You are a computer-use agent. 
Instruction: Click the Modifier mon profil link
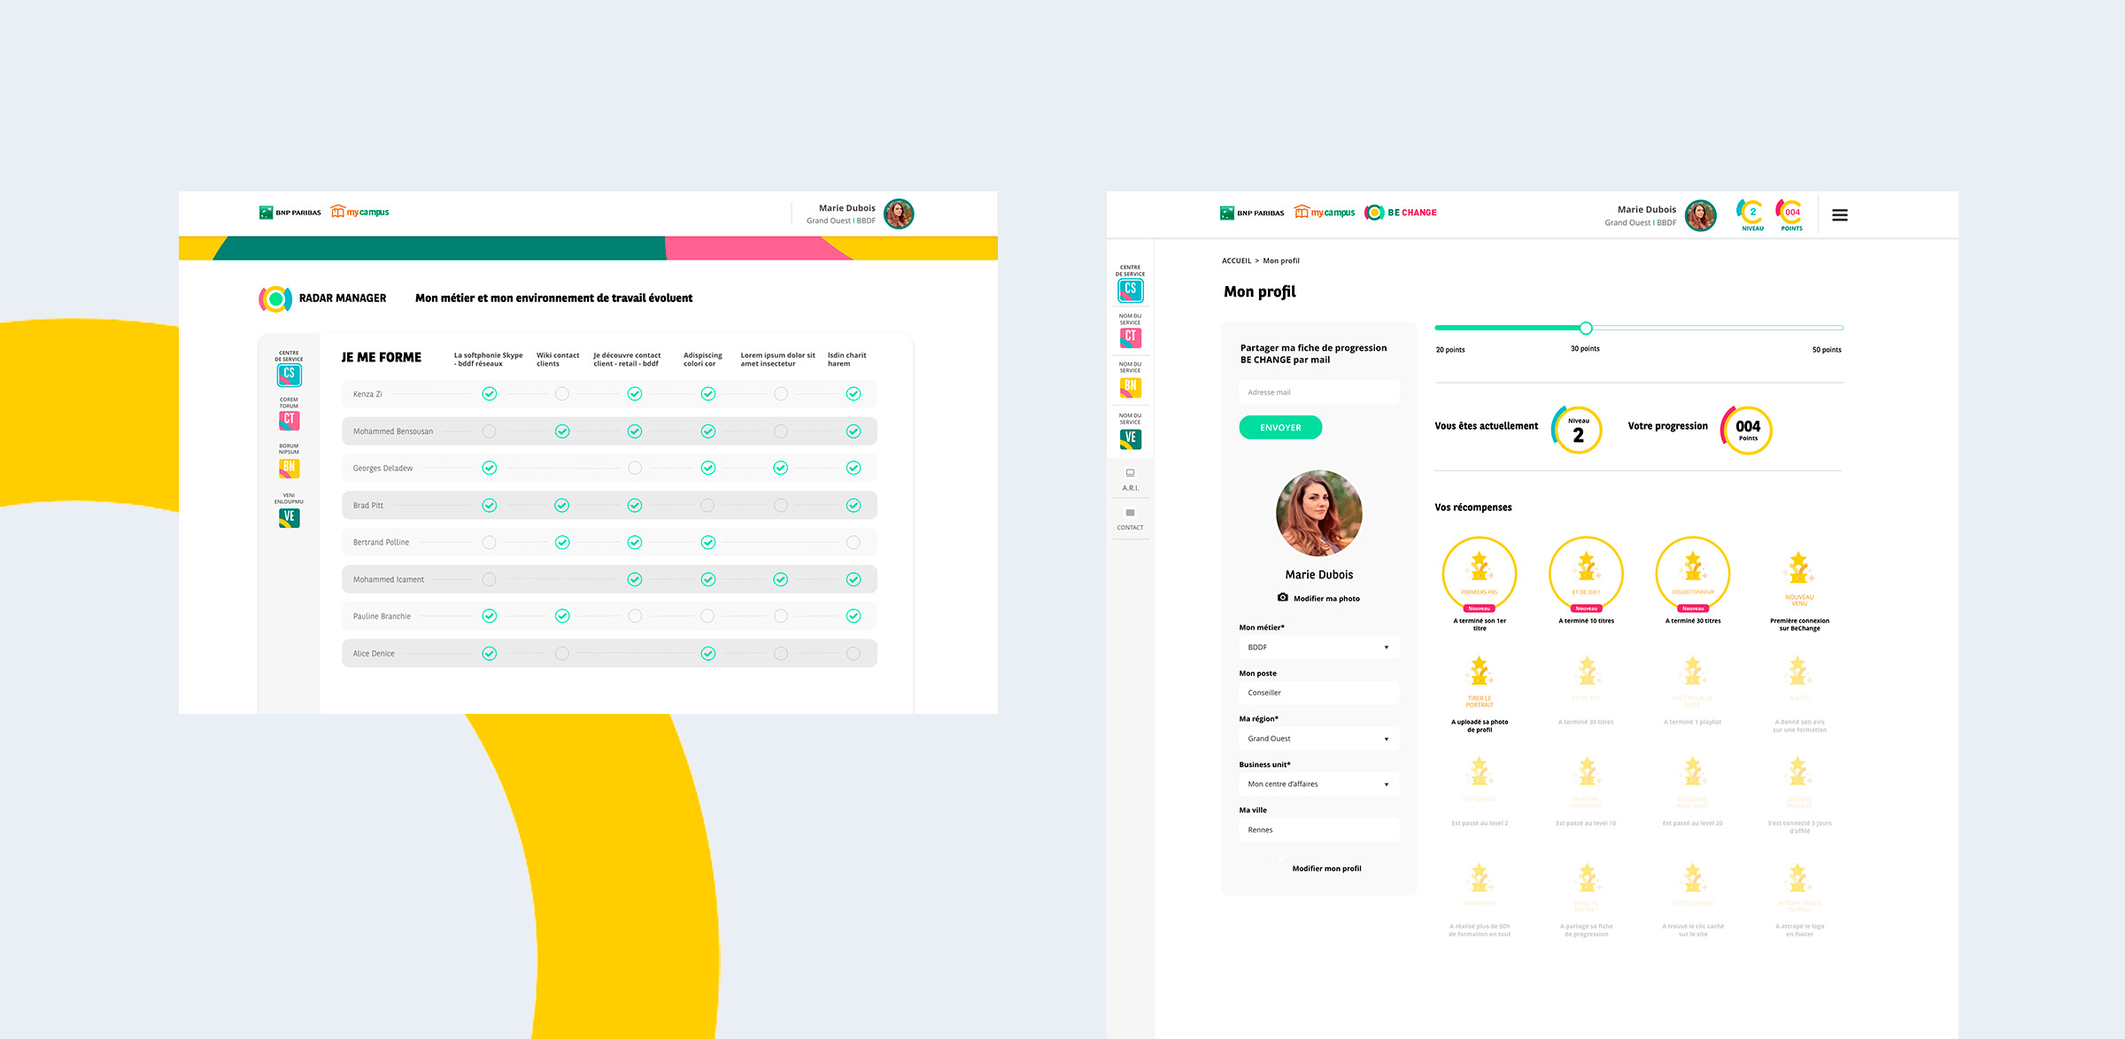[x=1326, y=869]
